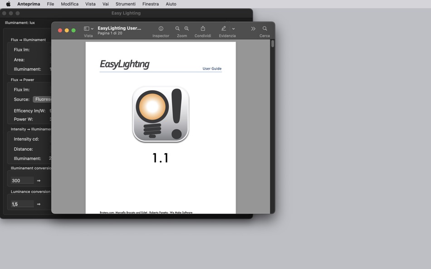The image size is (431, 269).
Task: Maximize Preview window with green button
Action: pos(73,30)
